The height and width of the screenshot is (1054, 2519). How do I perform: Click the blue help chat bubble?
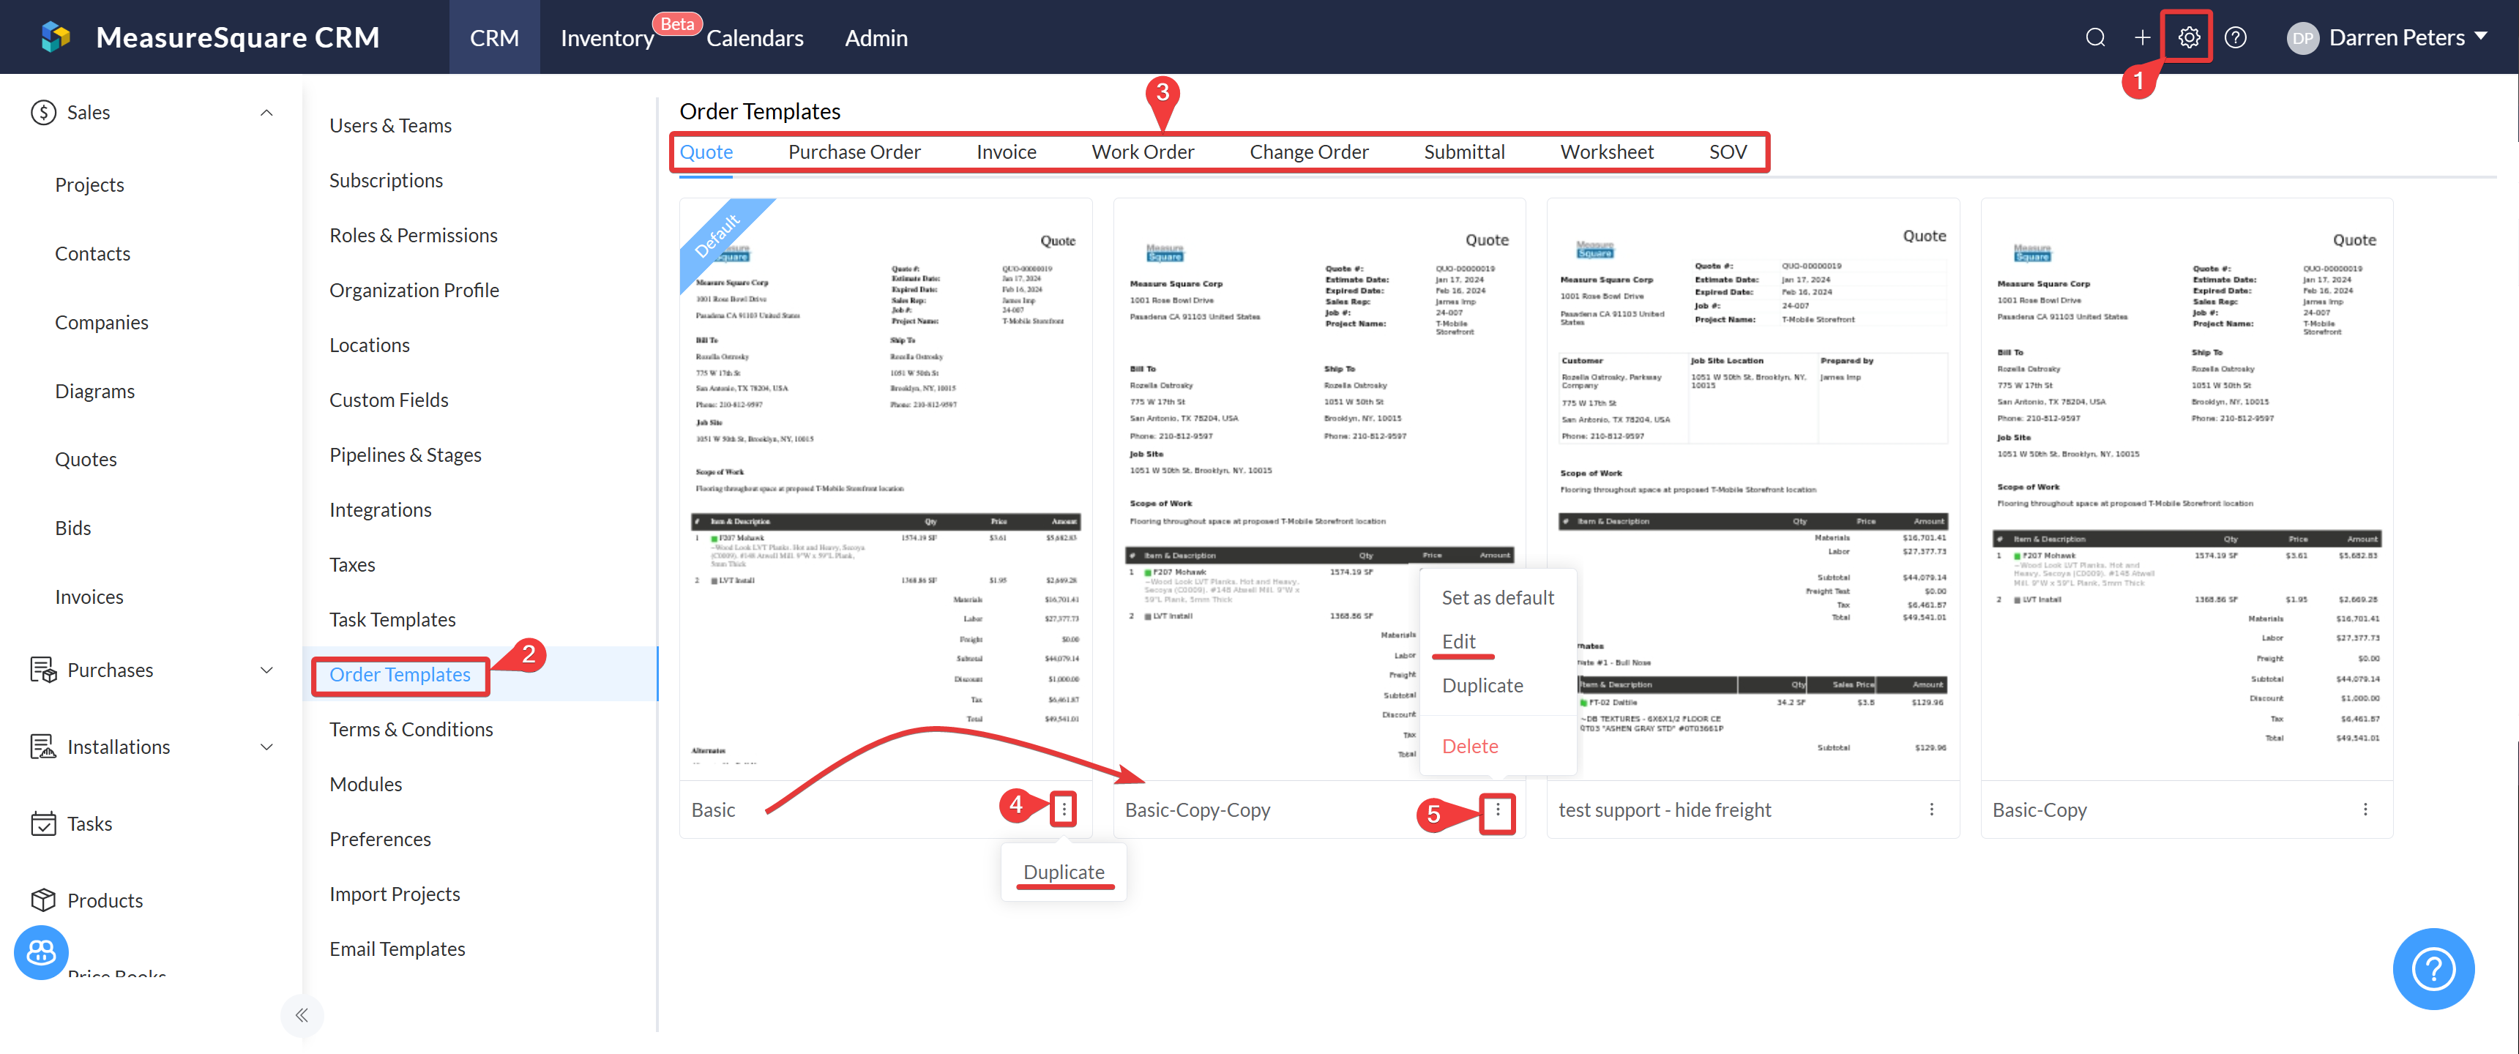coord(2433,969)
